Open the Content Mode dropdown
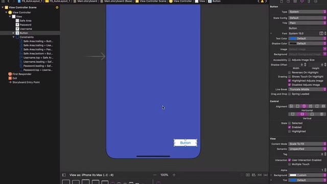 (307, 144)
